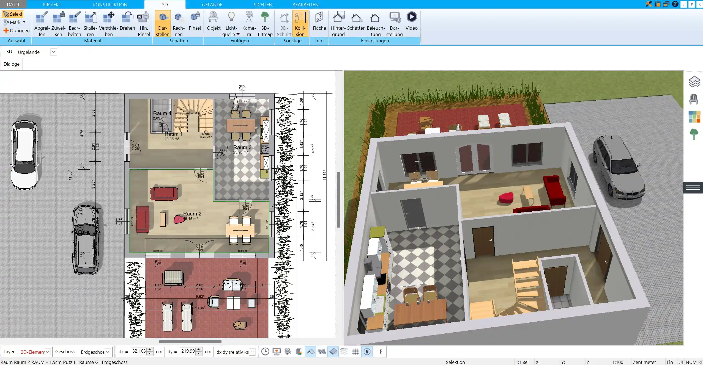Expand the right sidebar hamburger handle
Image resolution: width=703 pixels, height=365 pixels.
tap(693, 188)
